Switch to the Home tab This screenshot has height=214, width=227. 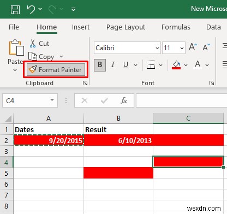coord(47,27)
